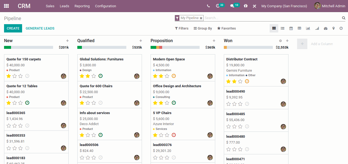Star the second star on Global Solutions: Furnitures

coord(88,76)
